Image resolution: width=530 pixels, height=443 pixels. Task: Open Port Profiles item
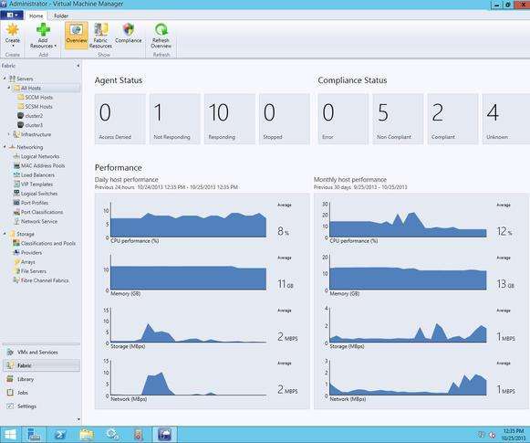31,203
